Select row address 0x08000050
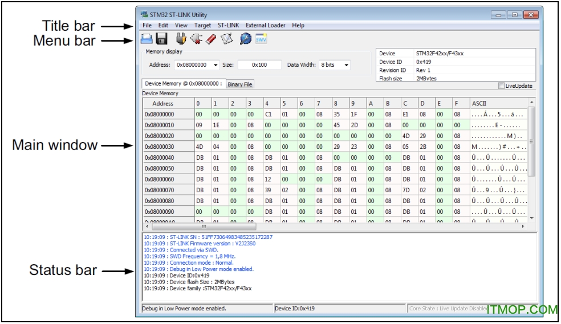Image resolution: width=561 pixels, height=324 pixels. 169,168
